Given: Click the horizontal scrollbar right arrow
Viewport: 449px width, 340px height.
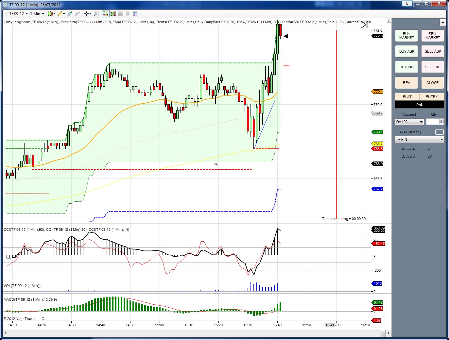Looking at the screenshot, I should 389,333.
